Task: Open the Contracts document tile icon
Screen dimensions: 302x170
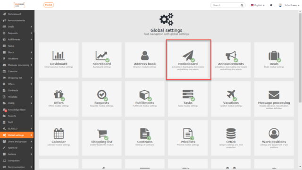Action: click(x=145, y=134)
